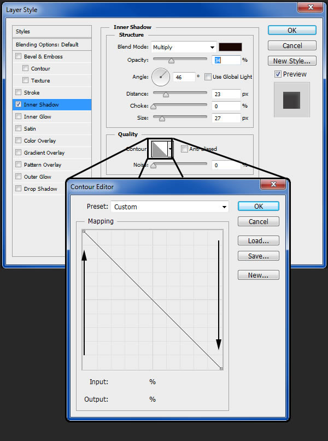
Task: Select the Color Overlay style label
Action: tap(40, 140)
